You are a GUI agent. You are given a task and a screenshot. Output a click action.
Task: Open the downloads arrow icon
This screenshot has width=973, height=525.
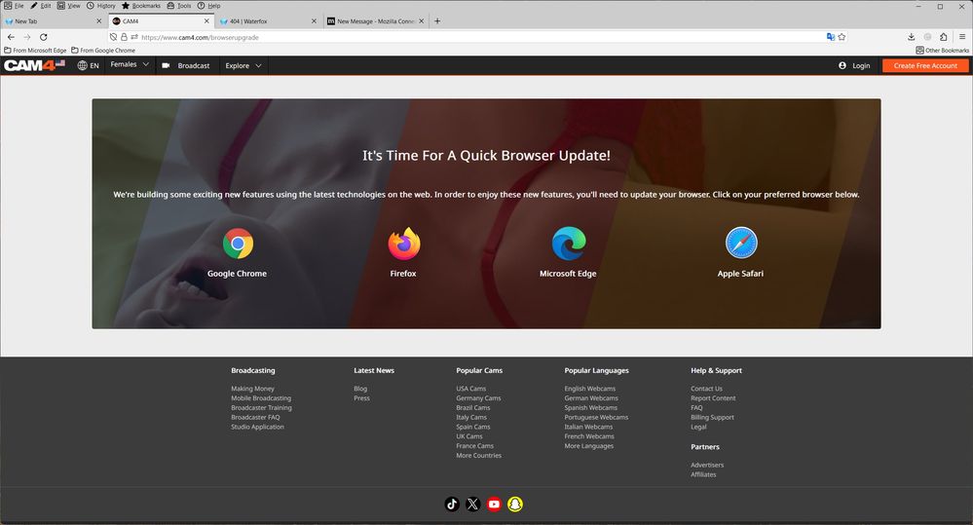[x=911, y=37]
